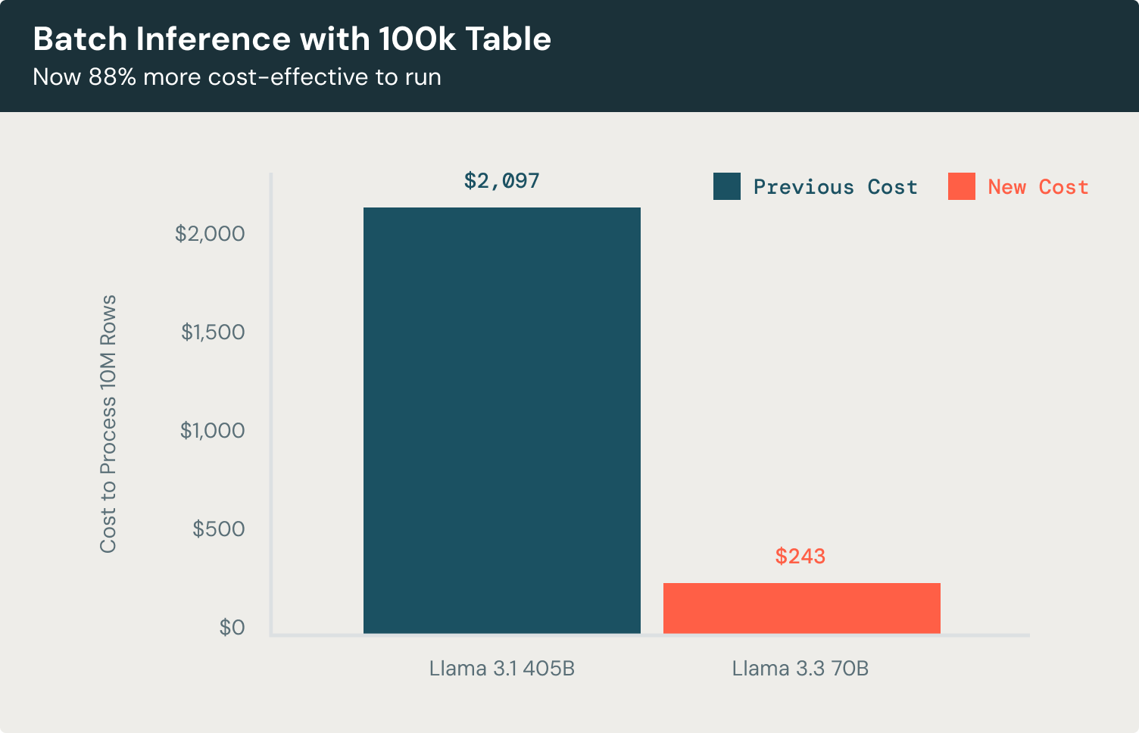Click the $1,500 y-axis tick label
Image resolution: width=1139 pixels, height=733 pixels.
(213, 332)
